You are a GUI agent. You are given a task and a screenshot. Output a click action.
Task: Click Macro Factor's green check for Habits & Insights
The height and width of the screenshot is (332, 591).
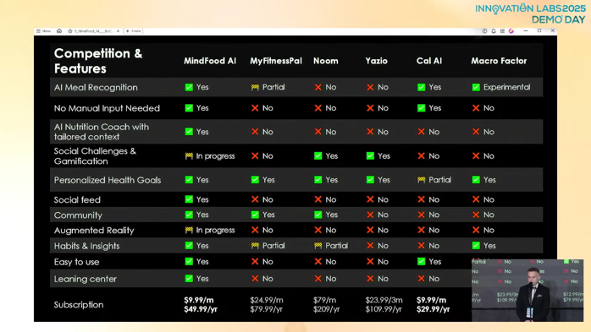point(476,246)
